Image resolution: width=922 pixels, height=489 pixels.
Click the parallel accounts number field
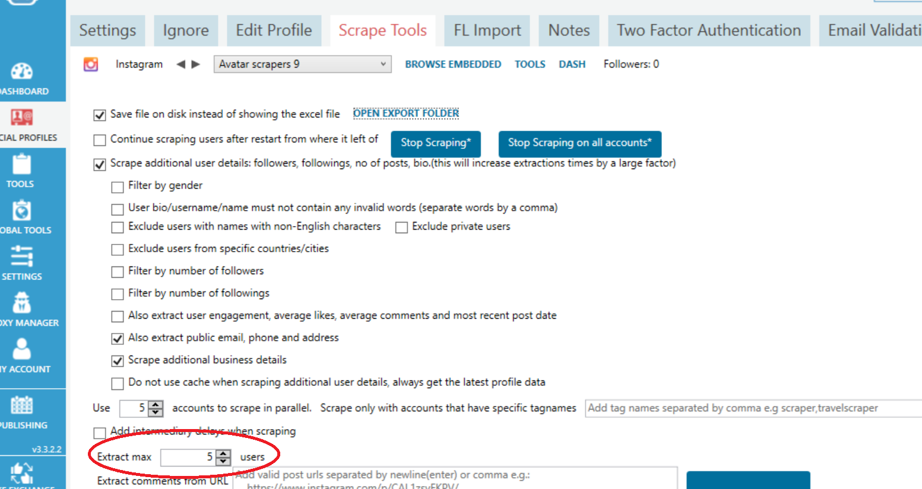click(x=134, y=408)
